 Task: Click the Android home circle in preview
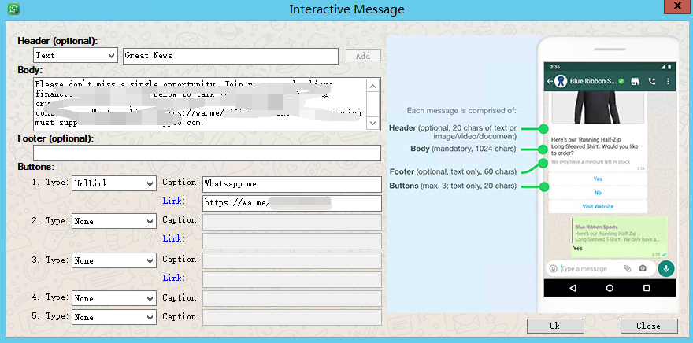click(x=610, y=288)
